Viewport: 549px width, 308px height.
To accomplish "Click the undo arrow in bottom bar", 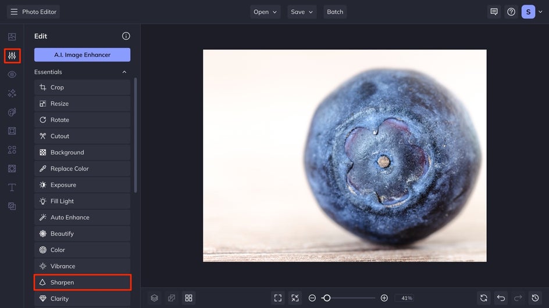I will click(501, 298).
